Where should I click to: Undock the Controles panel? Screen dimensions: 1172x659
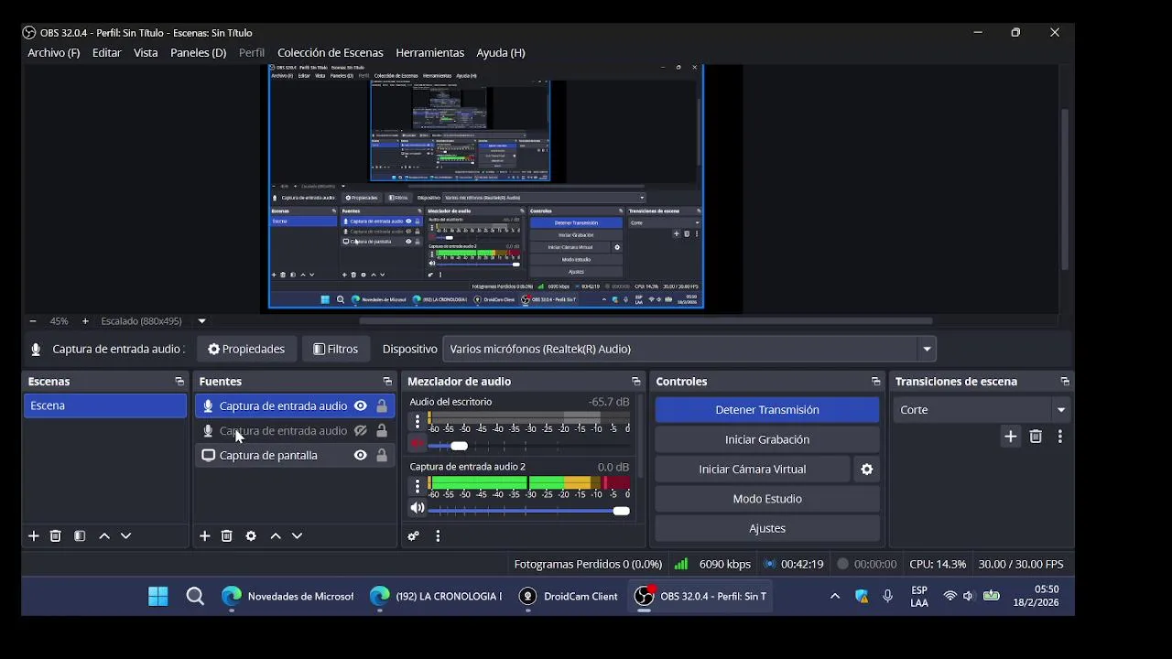click(876, 382)
